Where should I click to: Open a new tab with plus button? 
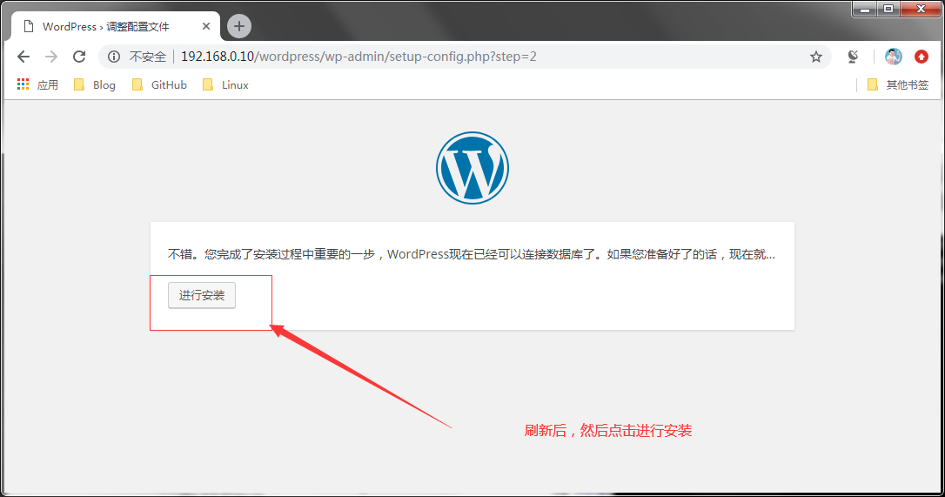239,26
